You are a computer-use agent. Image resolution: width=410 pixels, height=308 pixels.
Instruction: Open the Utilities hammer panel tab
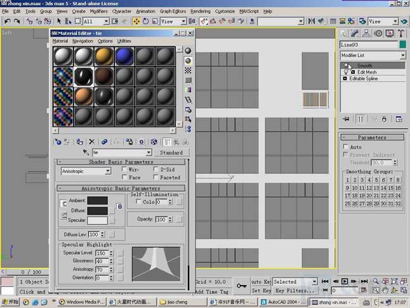pos(401,34)
